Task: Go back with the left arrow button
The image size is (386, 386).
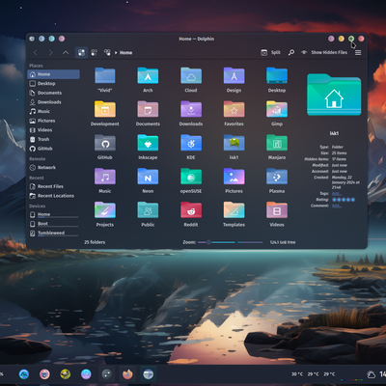Action: coord(36,52)
